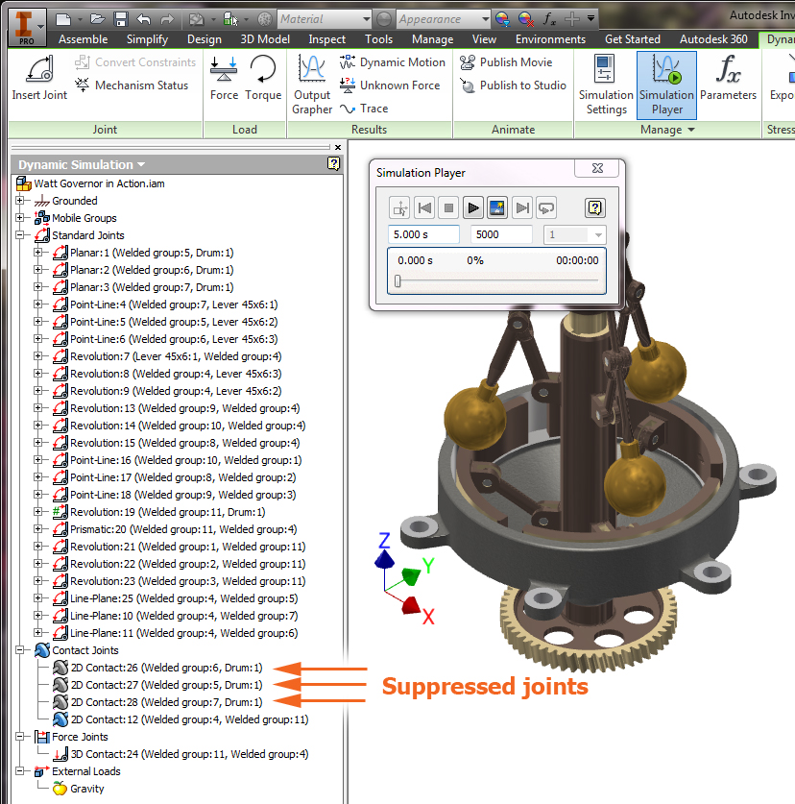The image size is (795, 804).
Task: Run the simulation with the play button
Action: point(473,207)
